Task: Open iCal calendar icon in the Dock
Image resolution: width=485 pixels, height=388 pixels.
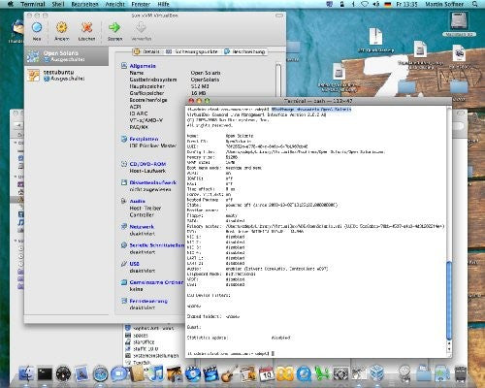Action: coord(267,373)
